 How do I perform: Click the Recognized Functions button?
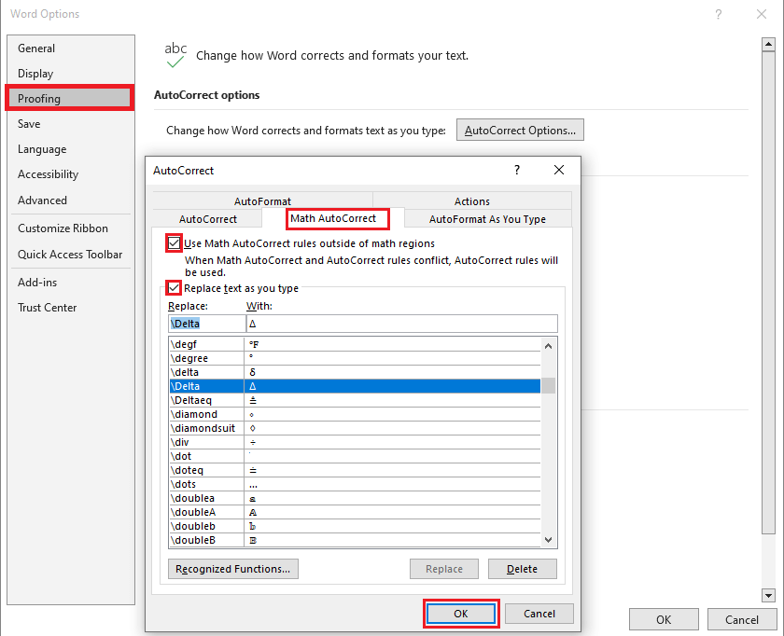click(x=233, y=569)
